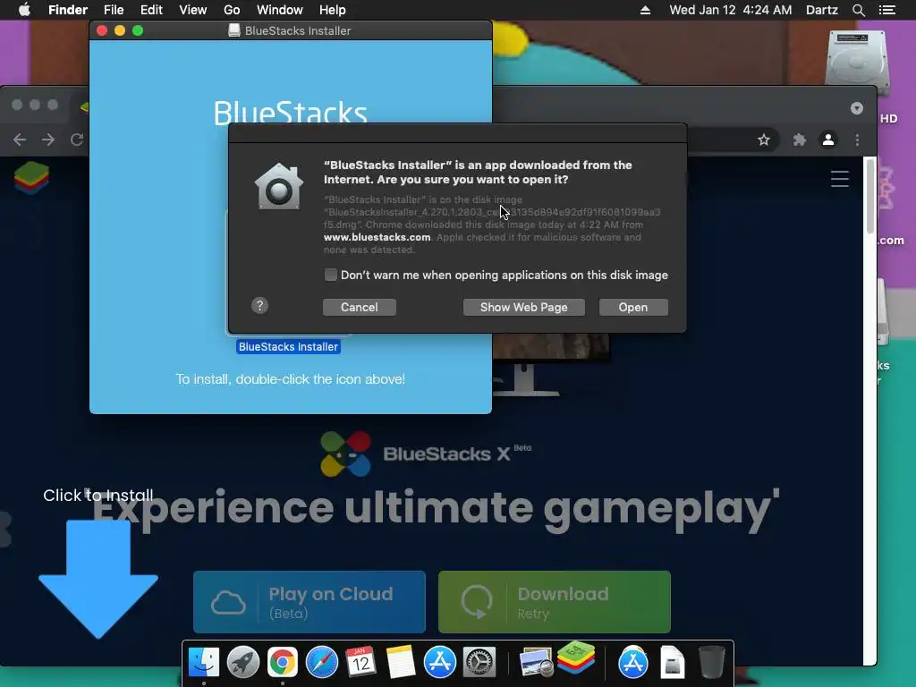The image size is (916, 687).
Task: Reload the Chrome page
Action: [x=77, y=140]
